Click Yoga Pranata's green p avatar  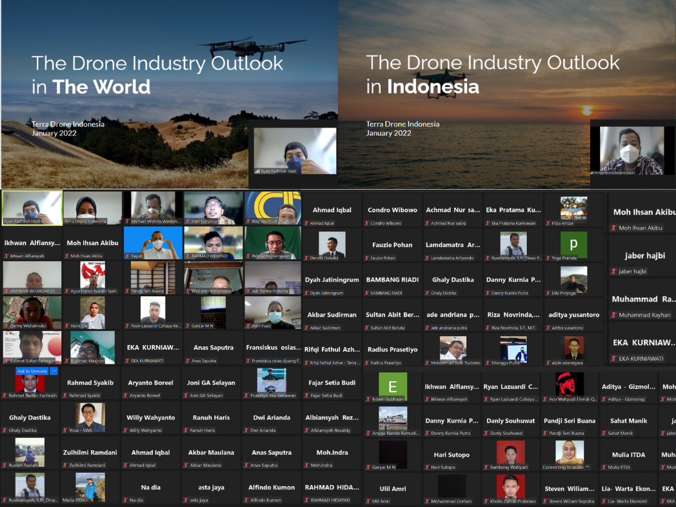coord(573,245)
